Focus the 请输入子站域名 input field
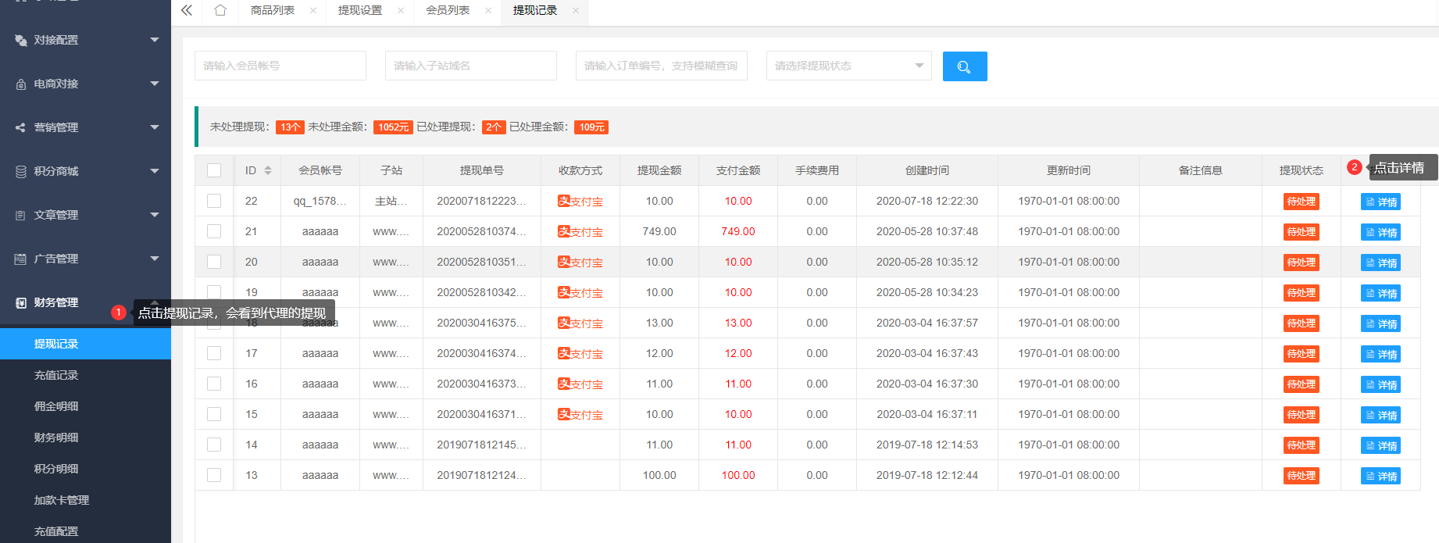 coord(471,66)
